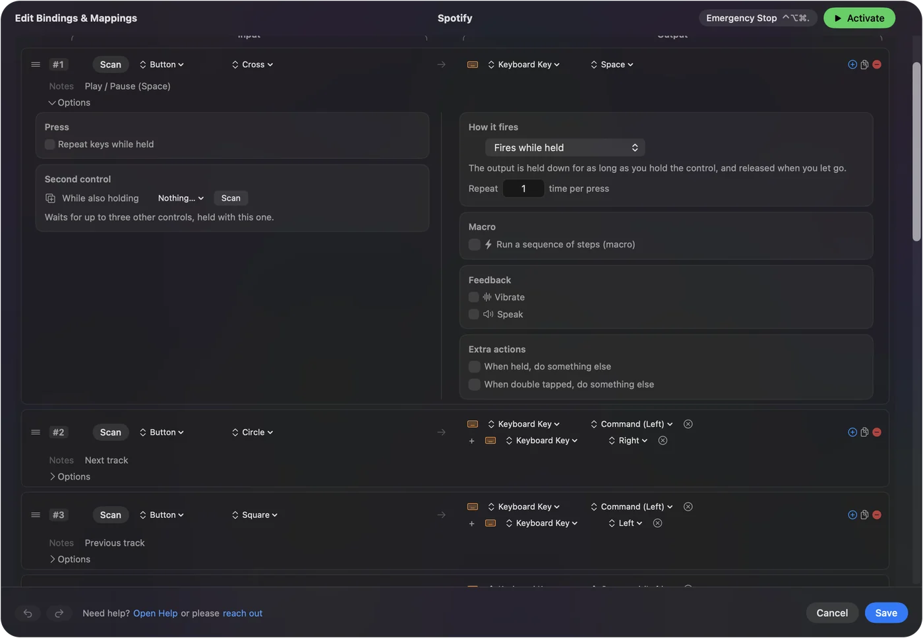Click the Repeat count input field
Image resolution: width=923 pixels, height=638 pixels.
click(x=523, y=189)
